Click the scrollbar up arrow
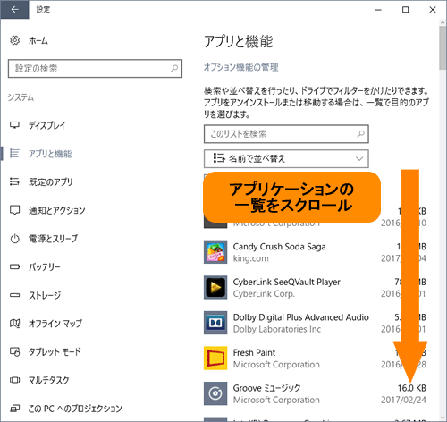 click(443, 22)
